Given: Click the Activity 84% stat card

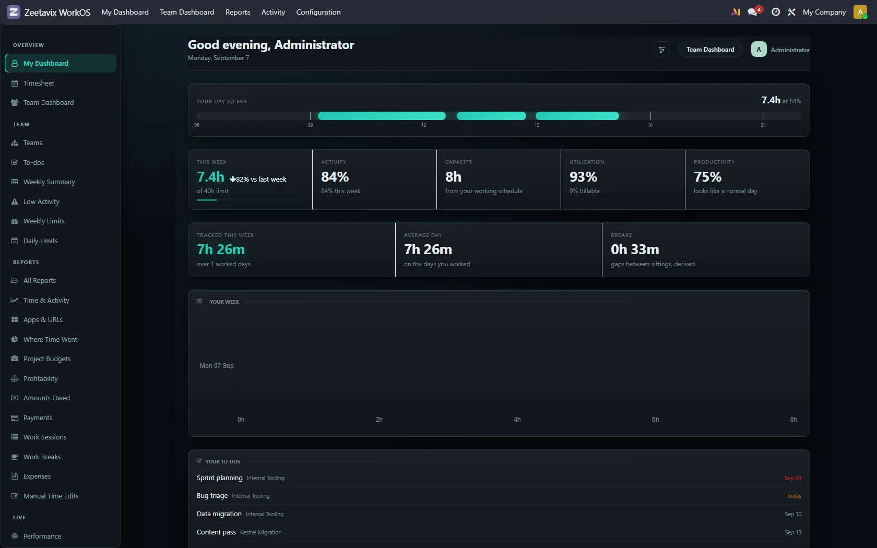Looking at the screenshot, I should point(374,180).
